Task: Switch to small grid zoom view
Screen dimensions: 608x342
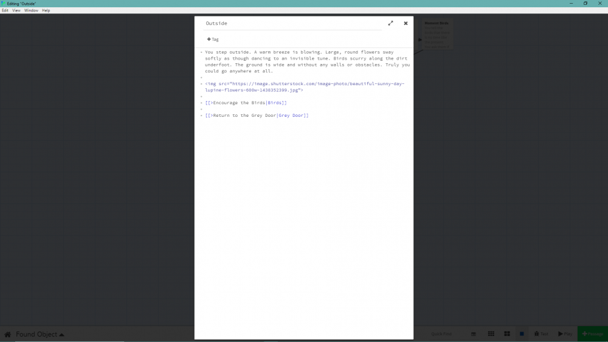Action: 491,334
